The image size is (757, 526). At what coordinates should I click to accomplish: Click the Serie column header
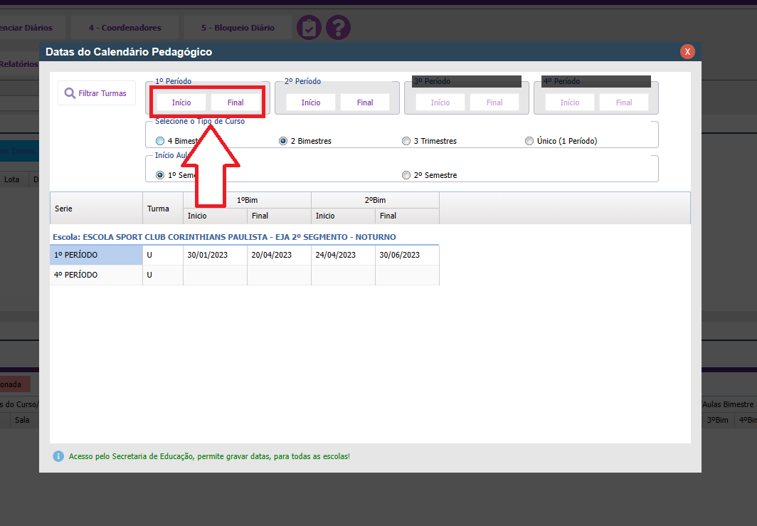[x=95, y=209]
